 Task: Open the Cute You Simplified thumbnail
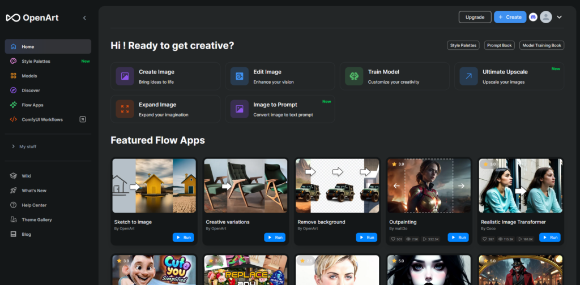click(x=154, y=270)
